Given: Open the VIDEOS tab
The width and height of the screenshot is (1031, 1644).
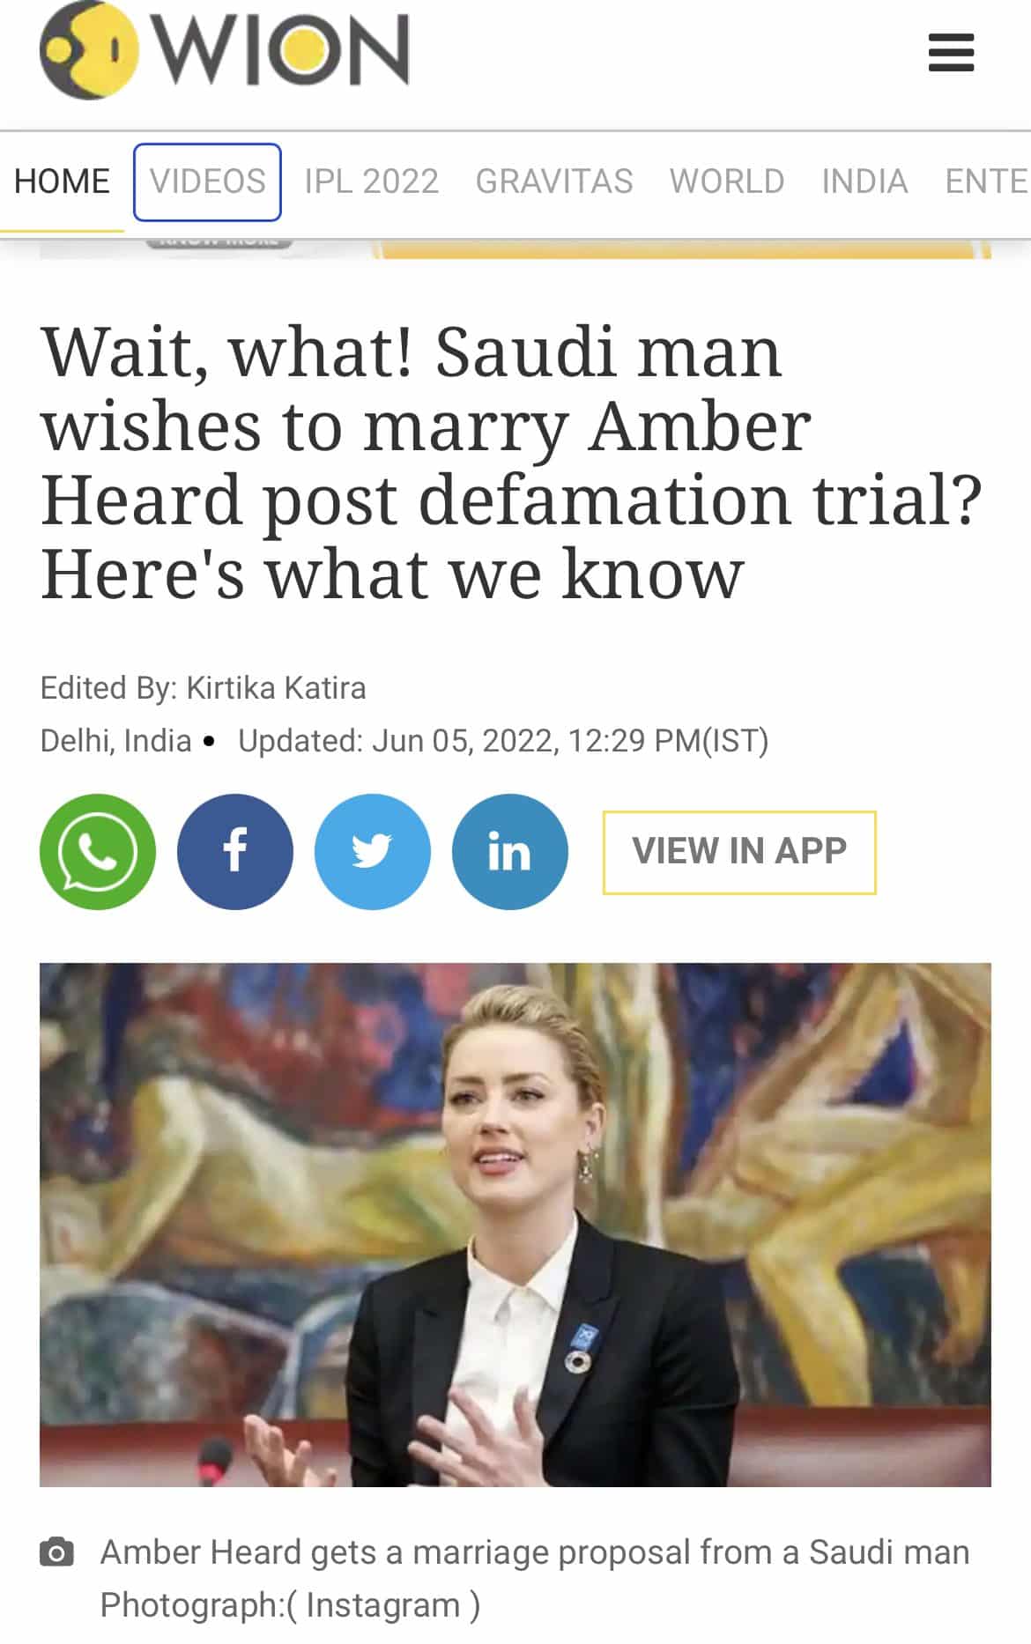Looking at the screenshot, I should click(x=207, y=181).
